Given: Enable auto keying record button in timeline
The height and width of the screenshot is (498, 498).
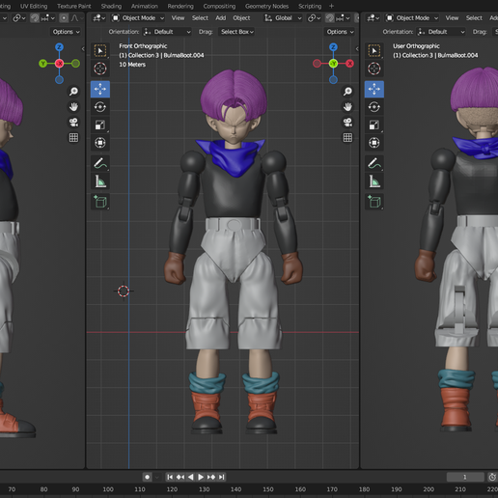Looking at the screenshot, I should tap(148, 477).
